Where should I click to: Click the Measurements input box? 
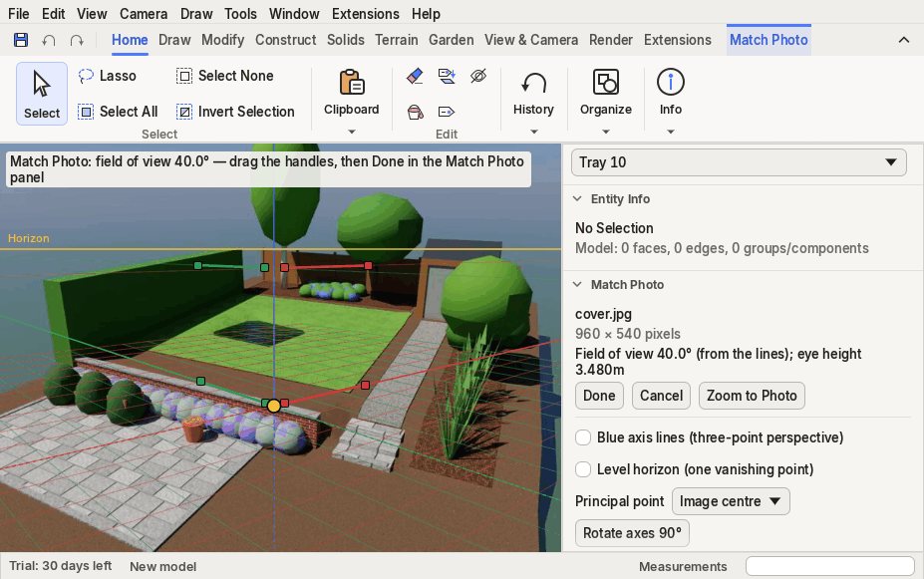coord(829,566)
